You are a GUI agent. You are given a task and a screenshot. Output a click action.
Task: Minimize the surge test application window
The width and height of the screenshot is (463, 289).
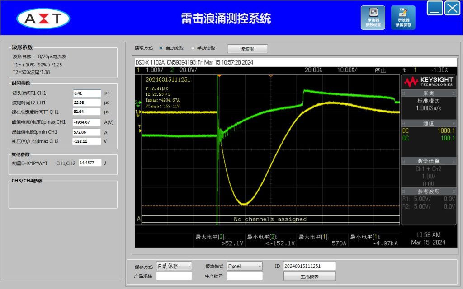(x=435, y=8)
